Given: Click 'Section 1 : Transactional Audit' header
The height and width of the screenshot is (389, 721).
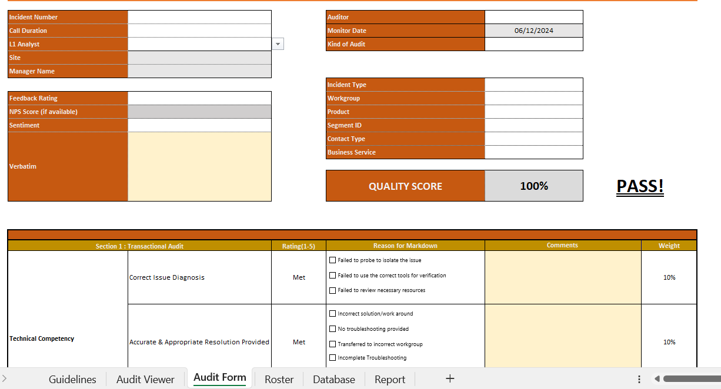Looking at the screenshot, I should tap(139, 246).
